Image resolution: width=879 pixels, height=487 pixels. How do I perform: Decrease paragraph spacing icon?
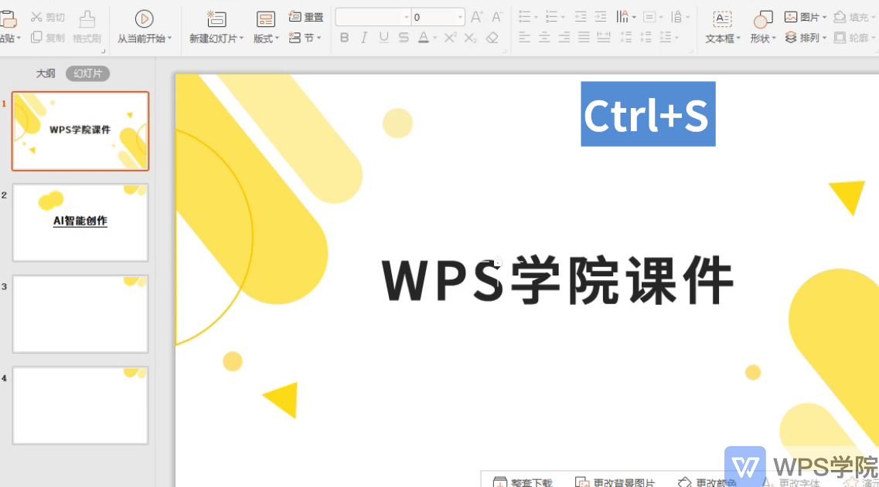point(646,38)
